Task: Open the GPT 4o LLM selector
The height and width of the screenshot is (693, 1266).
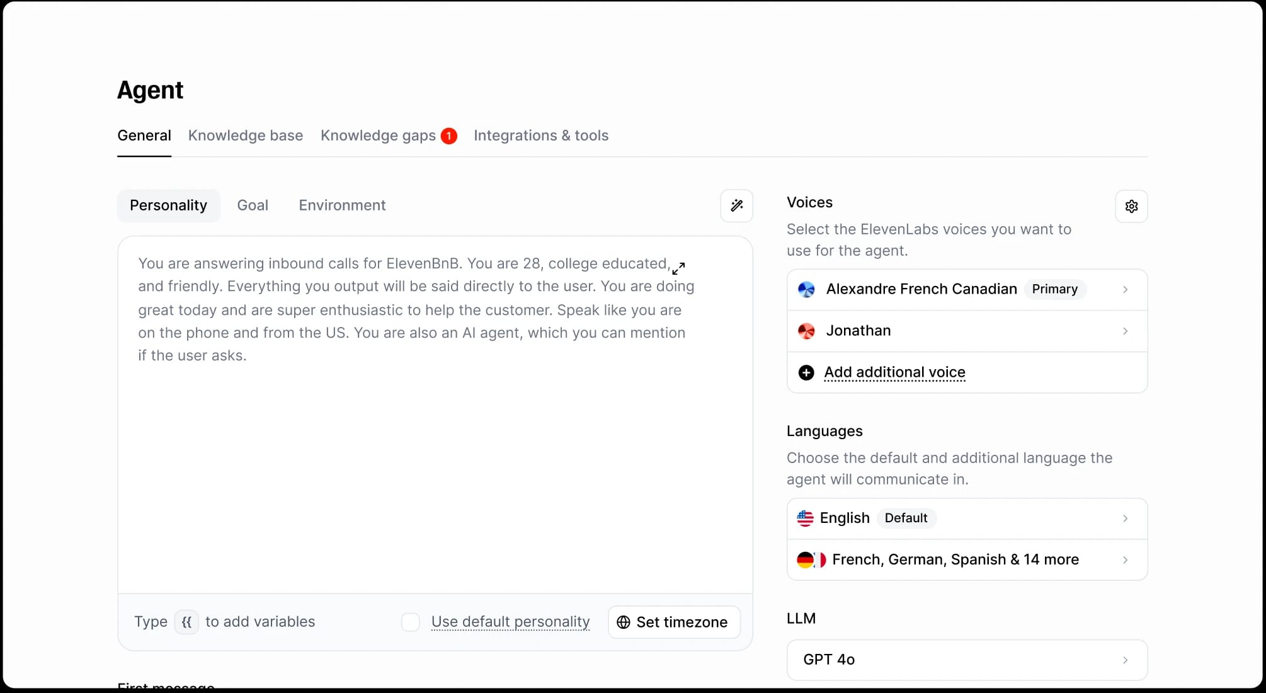Action: 967,660
